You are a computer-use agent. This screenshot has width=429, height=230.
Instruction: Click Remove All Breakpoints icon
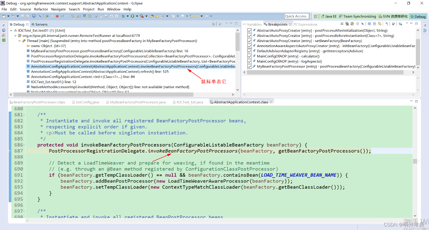pyautogui.click(x=347, y=24)
